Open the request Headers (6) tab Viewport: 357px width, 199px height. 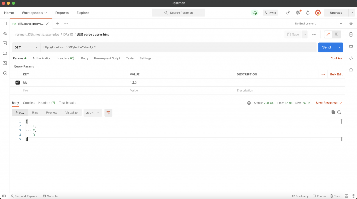[66, 58]
